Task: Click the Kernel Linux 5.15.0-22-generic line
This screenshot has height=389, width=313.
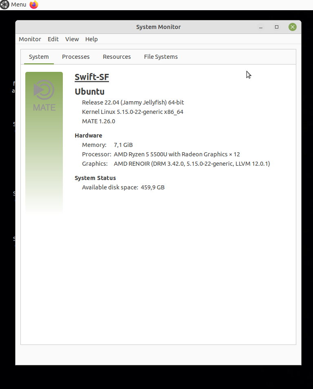Action: click(133, 112)
